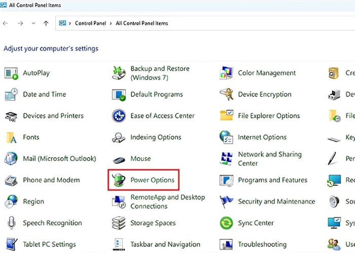Go back using the back arrow
This screenshot has width=355, height=253.
pyautogui.click(x=6, y=23)
